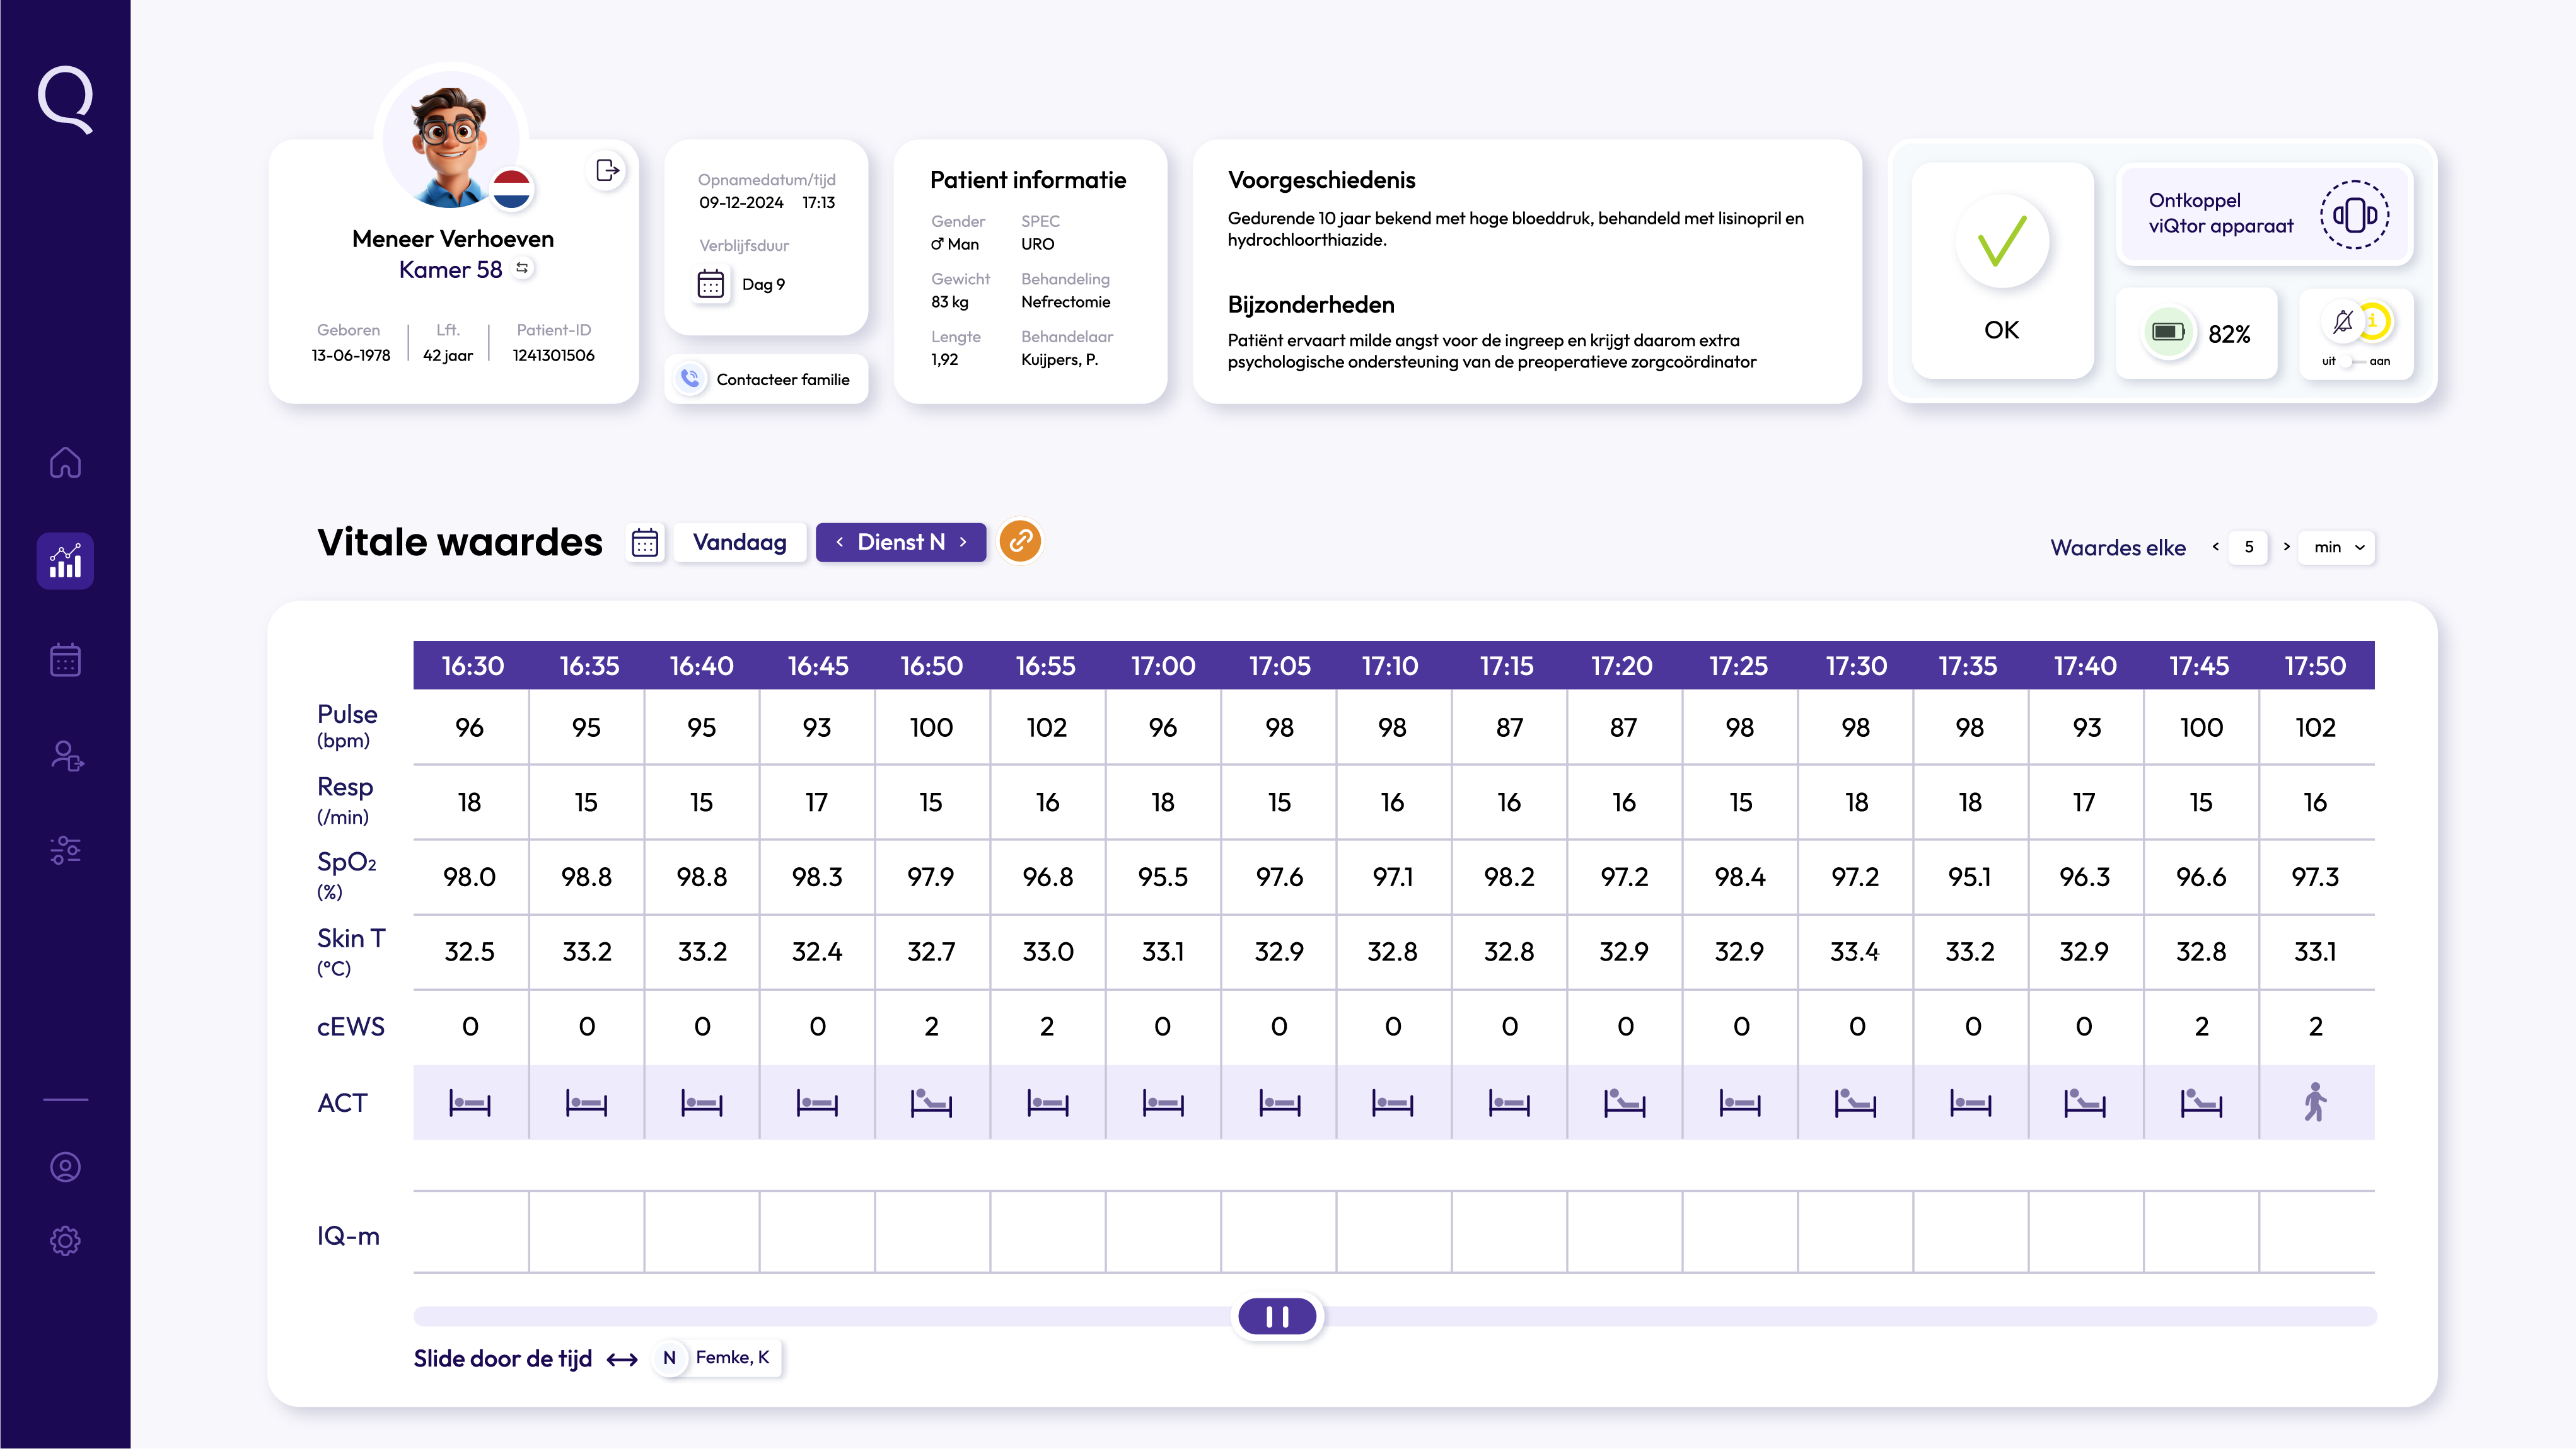Click the orange link icon
Viewport: 2576px width, 1449px height.
click(1020, 541)
